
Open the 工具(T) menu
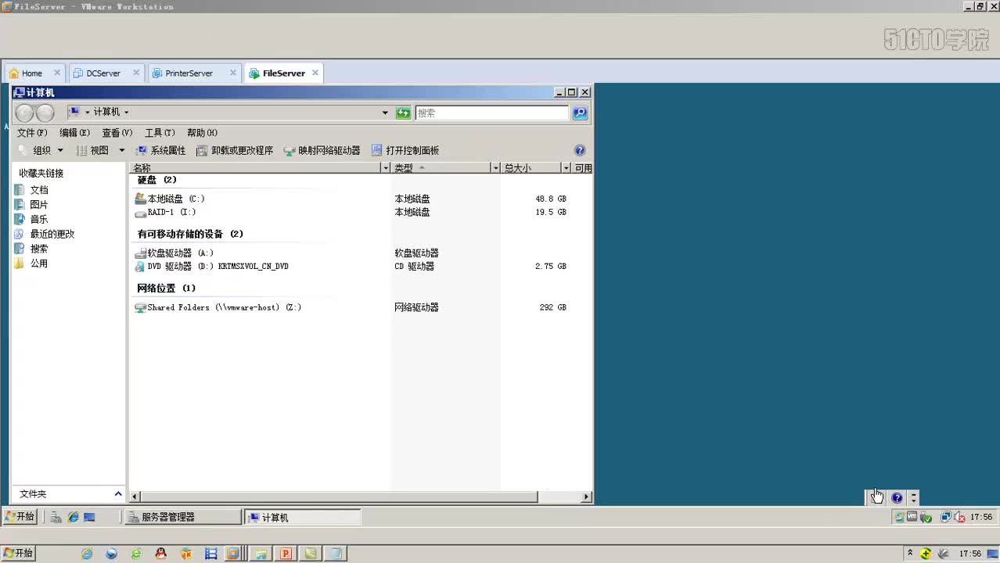click(x=160, y=133)
